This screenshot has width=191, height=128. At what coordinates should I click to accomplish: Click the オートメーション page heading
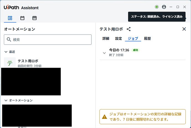click(x=19, y=29)
